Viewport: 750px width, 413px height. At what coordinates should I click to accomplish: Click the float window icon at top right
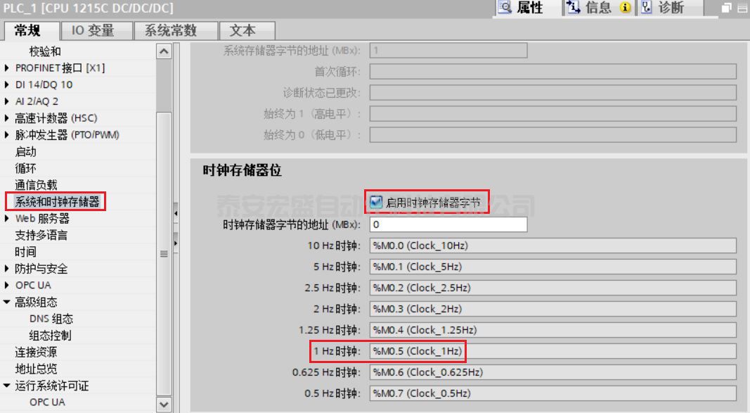point(728,8)
